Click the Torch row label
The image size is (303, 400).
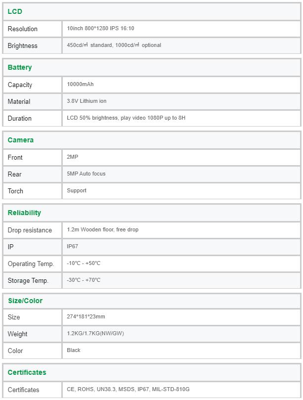(15, 191)
